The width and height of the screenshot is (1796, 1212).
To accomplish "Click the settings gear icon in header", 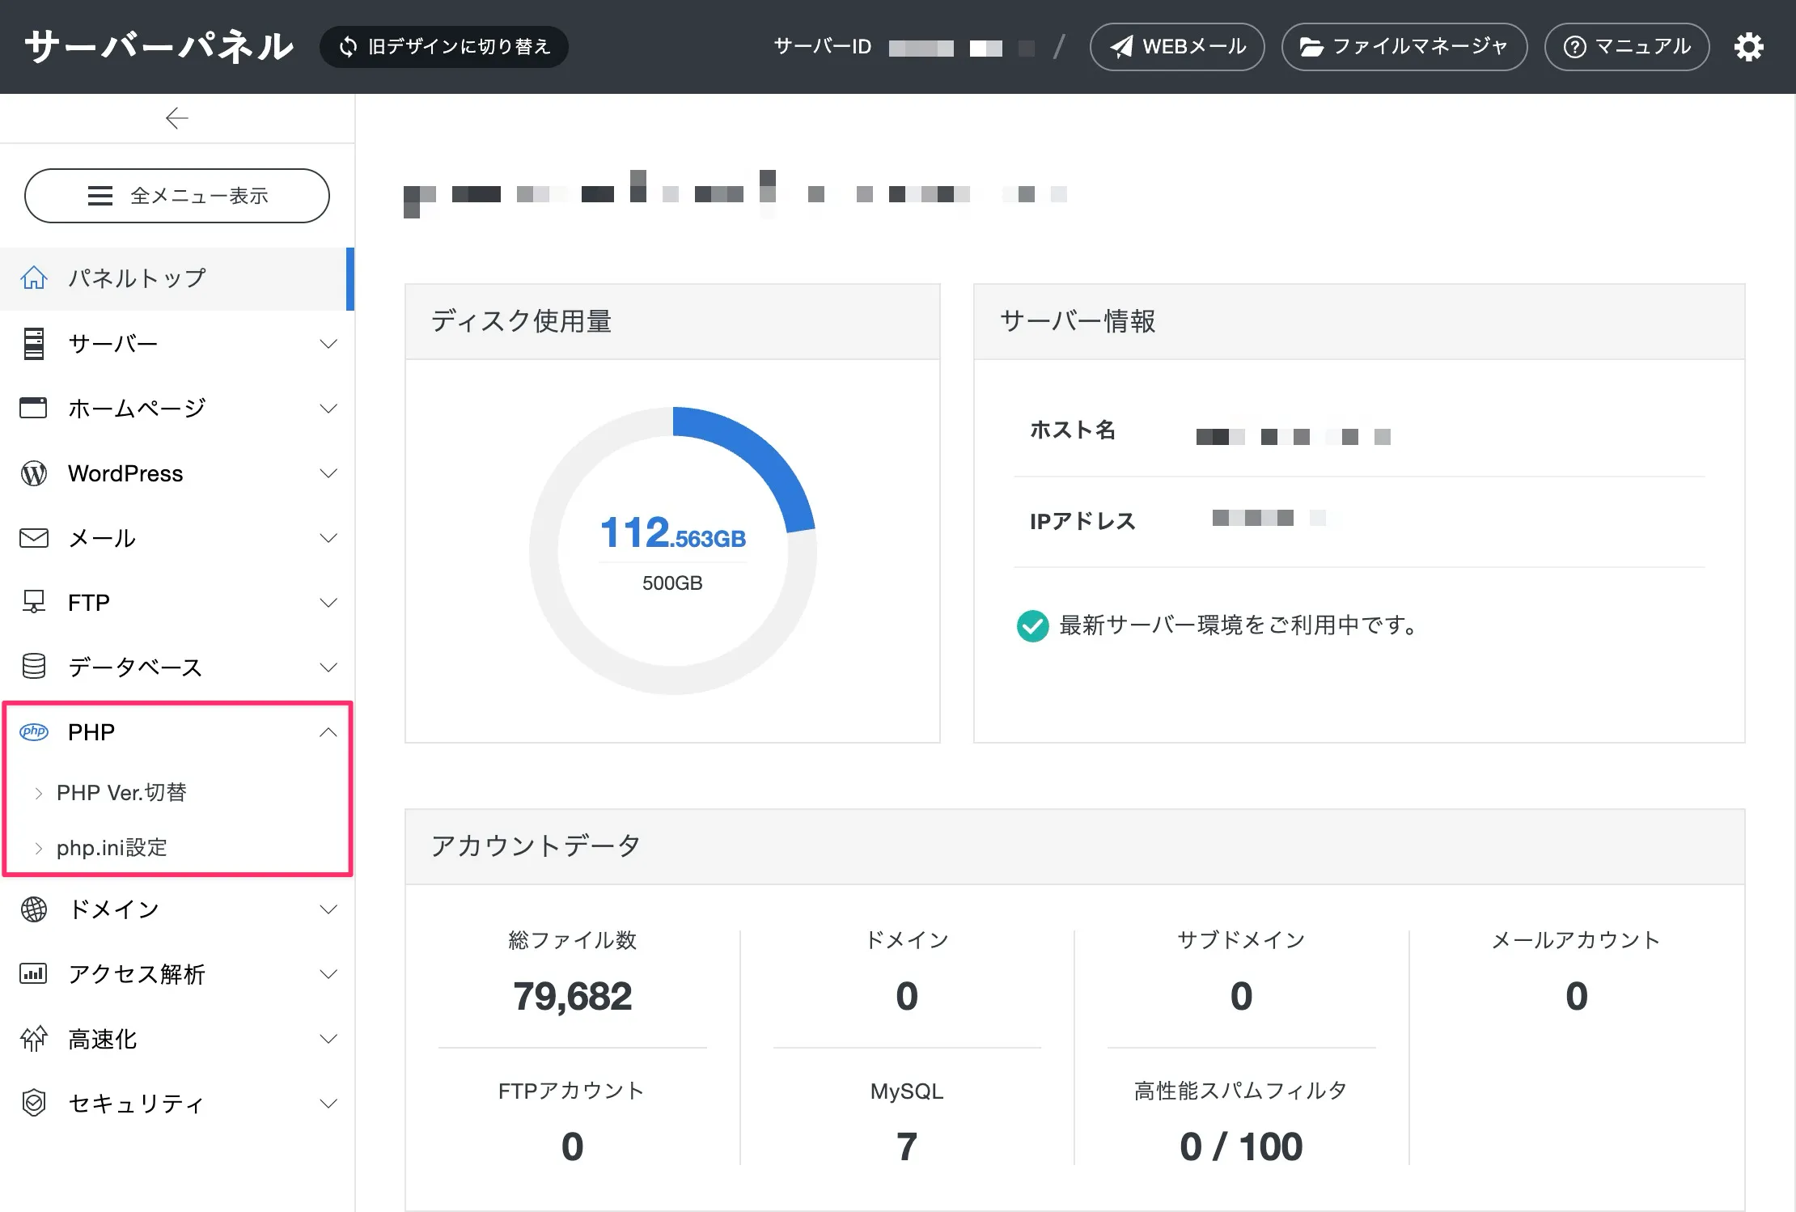I will (1748, 47).
